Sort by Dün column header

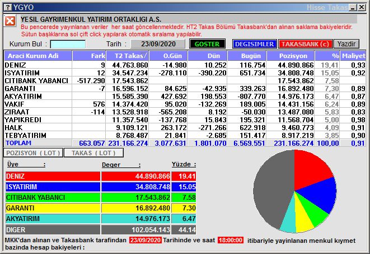208,56
